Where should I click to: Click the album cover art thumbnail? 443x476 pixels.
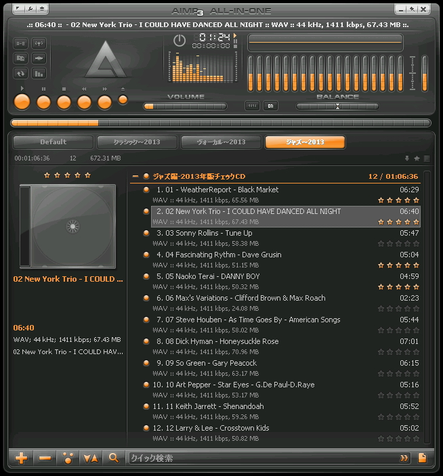68,226
